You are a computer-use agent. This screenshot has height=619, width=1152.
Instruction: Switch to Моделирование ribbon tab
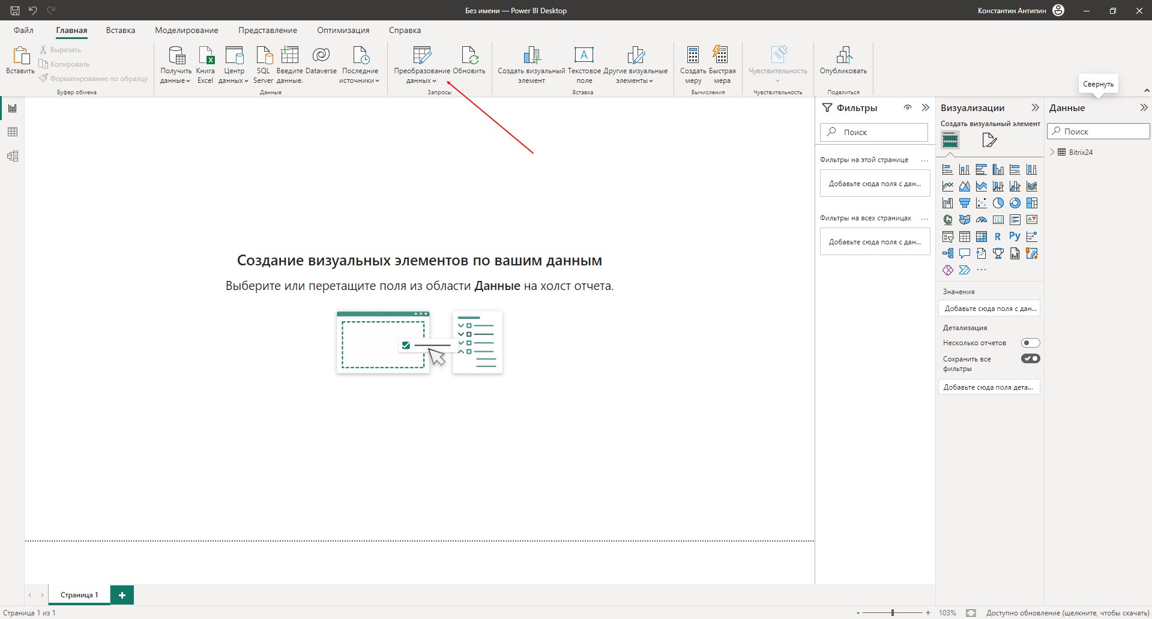pyautogui.click(x=187, y=30)
